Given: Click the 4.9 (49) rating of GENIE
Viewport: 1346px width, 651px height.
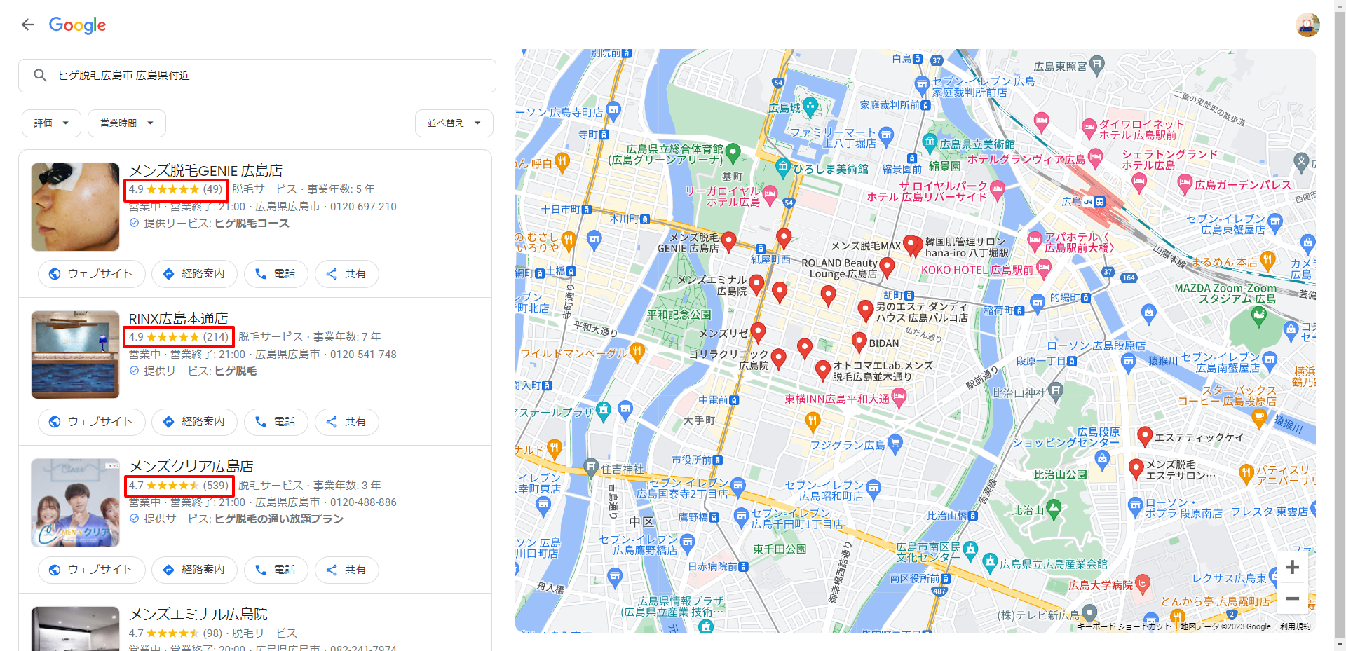Looking at the screenshot, I should 176,189.
